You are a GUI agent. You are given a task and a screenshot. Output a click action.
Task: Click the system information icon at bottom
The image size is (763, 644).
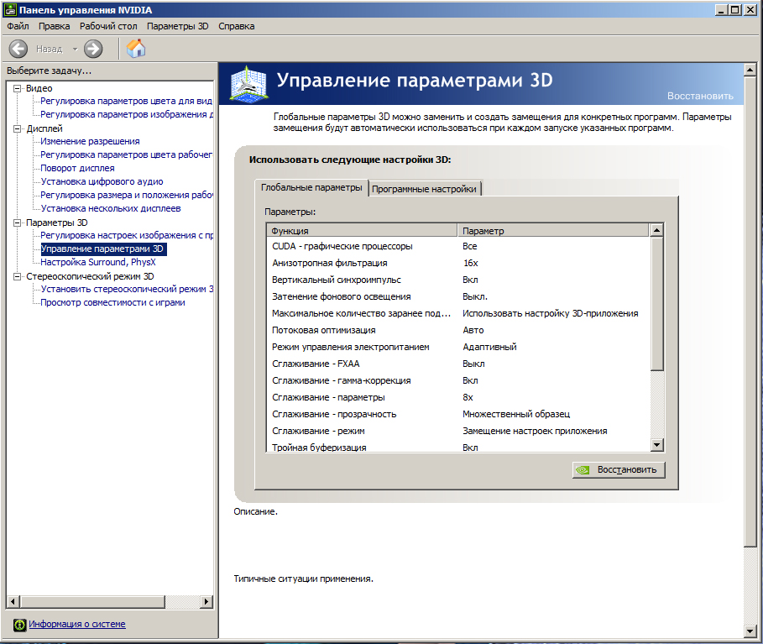pyautogui.click(x=19, y=625)
